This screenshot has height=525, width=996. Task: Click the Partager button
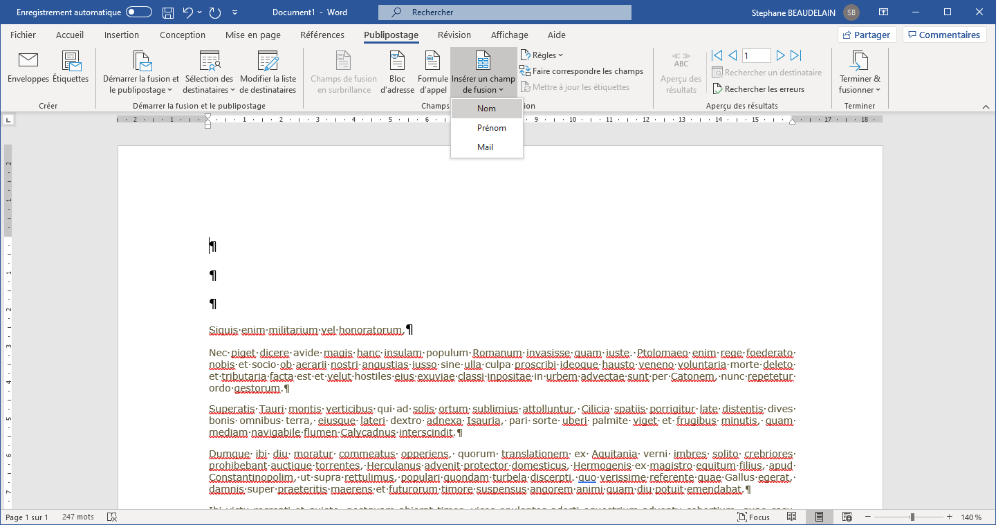(867, 35)
